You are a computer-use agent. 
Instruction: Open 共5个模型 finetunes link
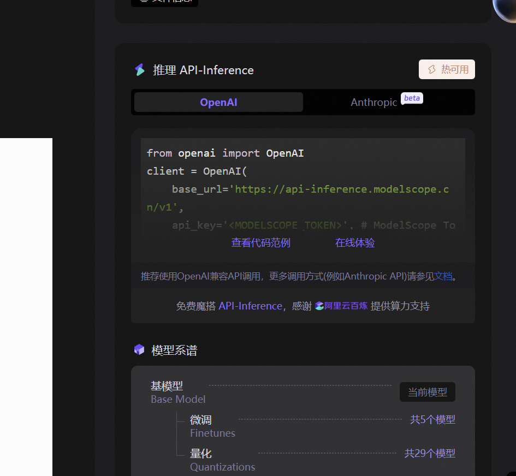[x=433, y=420]
